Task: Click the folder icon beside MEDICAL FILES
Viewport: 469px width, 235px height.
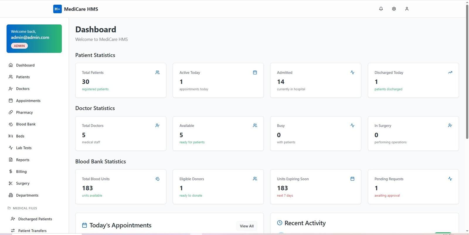Action: click(x=9, y=208)
